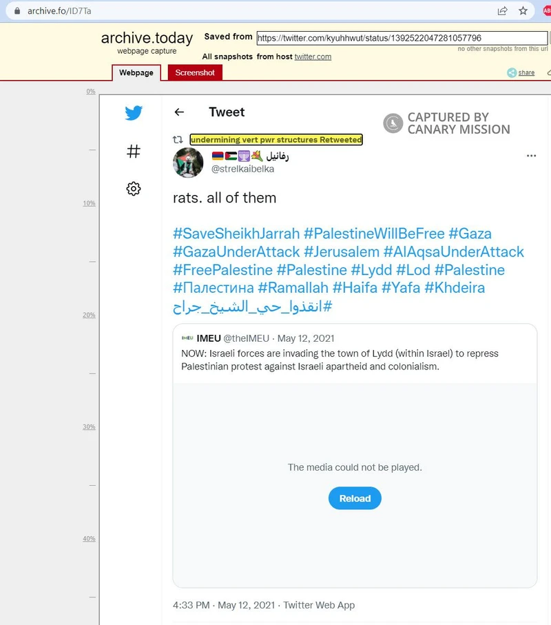This screenshot has width=551, height=625.
Task: Click the archive.today share icon
Action: pyautogui.click(x=521, y=72)
